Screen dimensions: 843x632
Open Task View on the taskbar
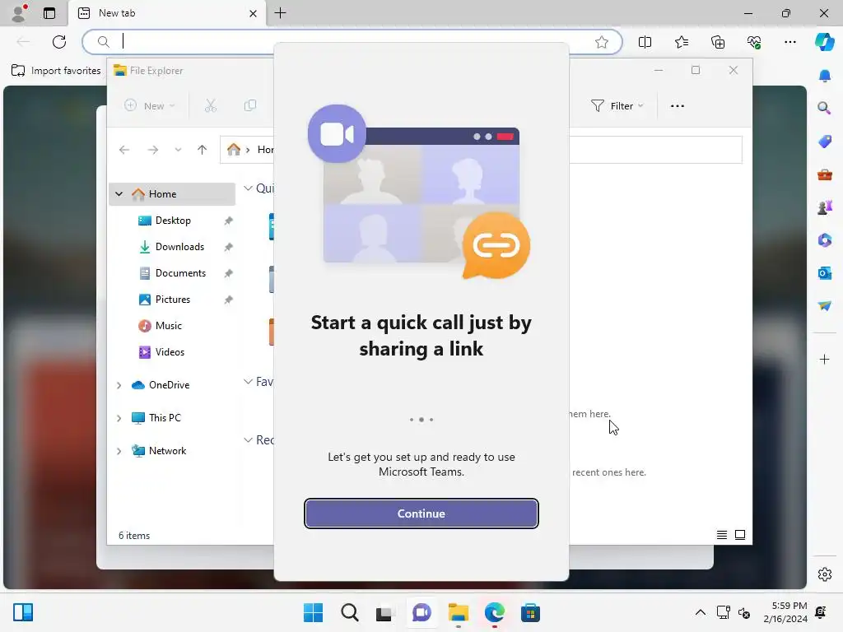[x=385, y=612]
